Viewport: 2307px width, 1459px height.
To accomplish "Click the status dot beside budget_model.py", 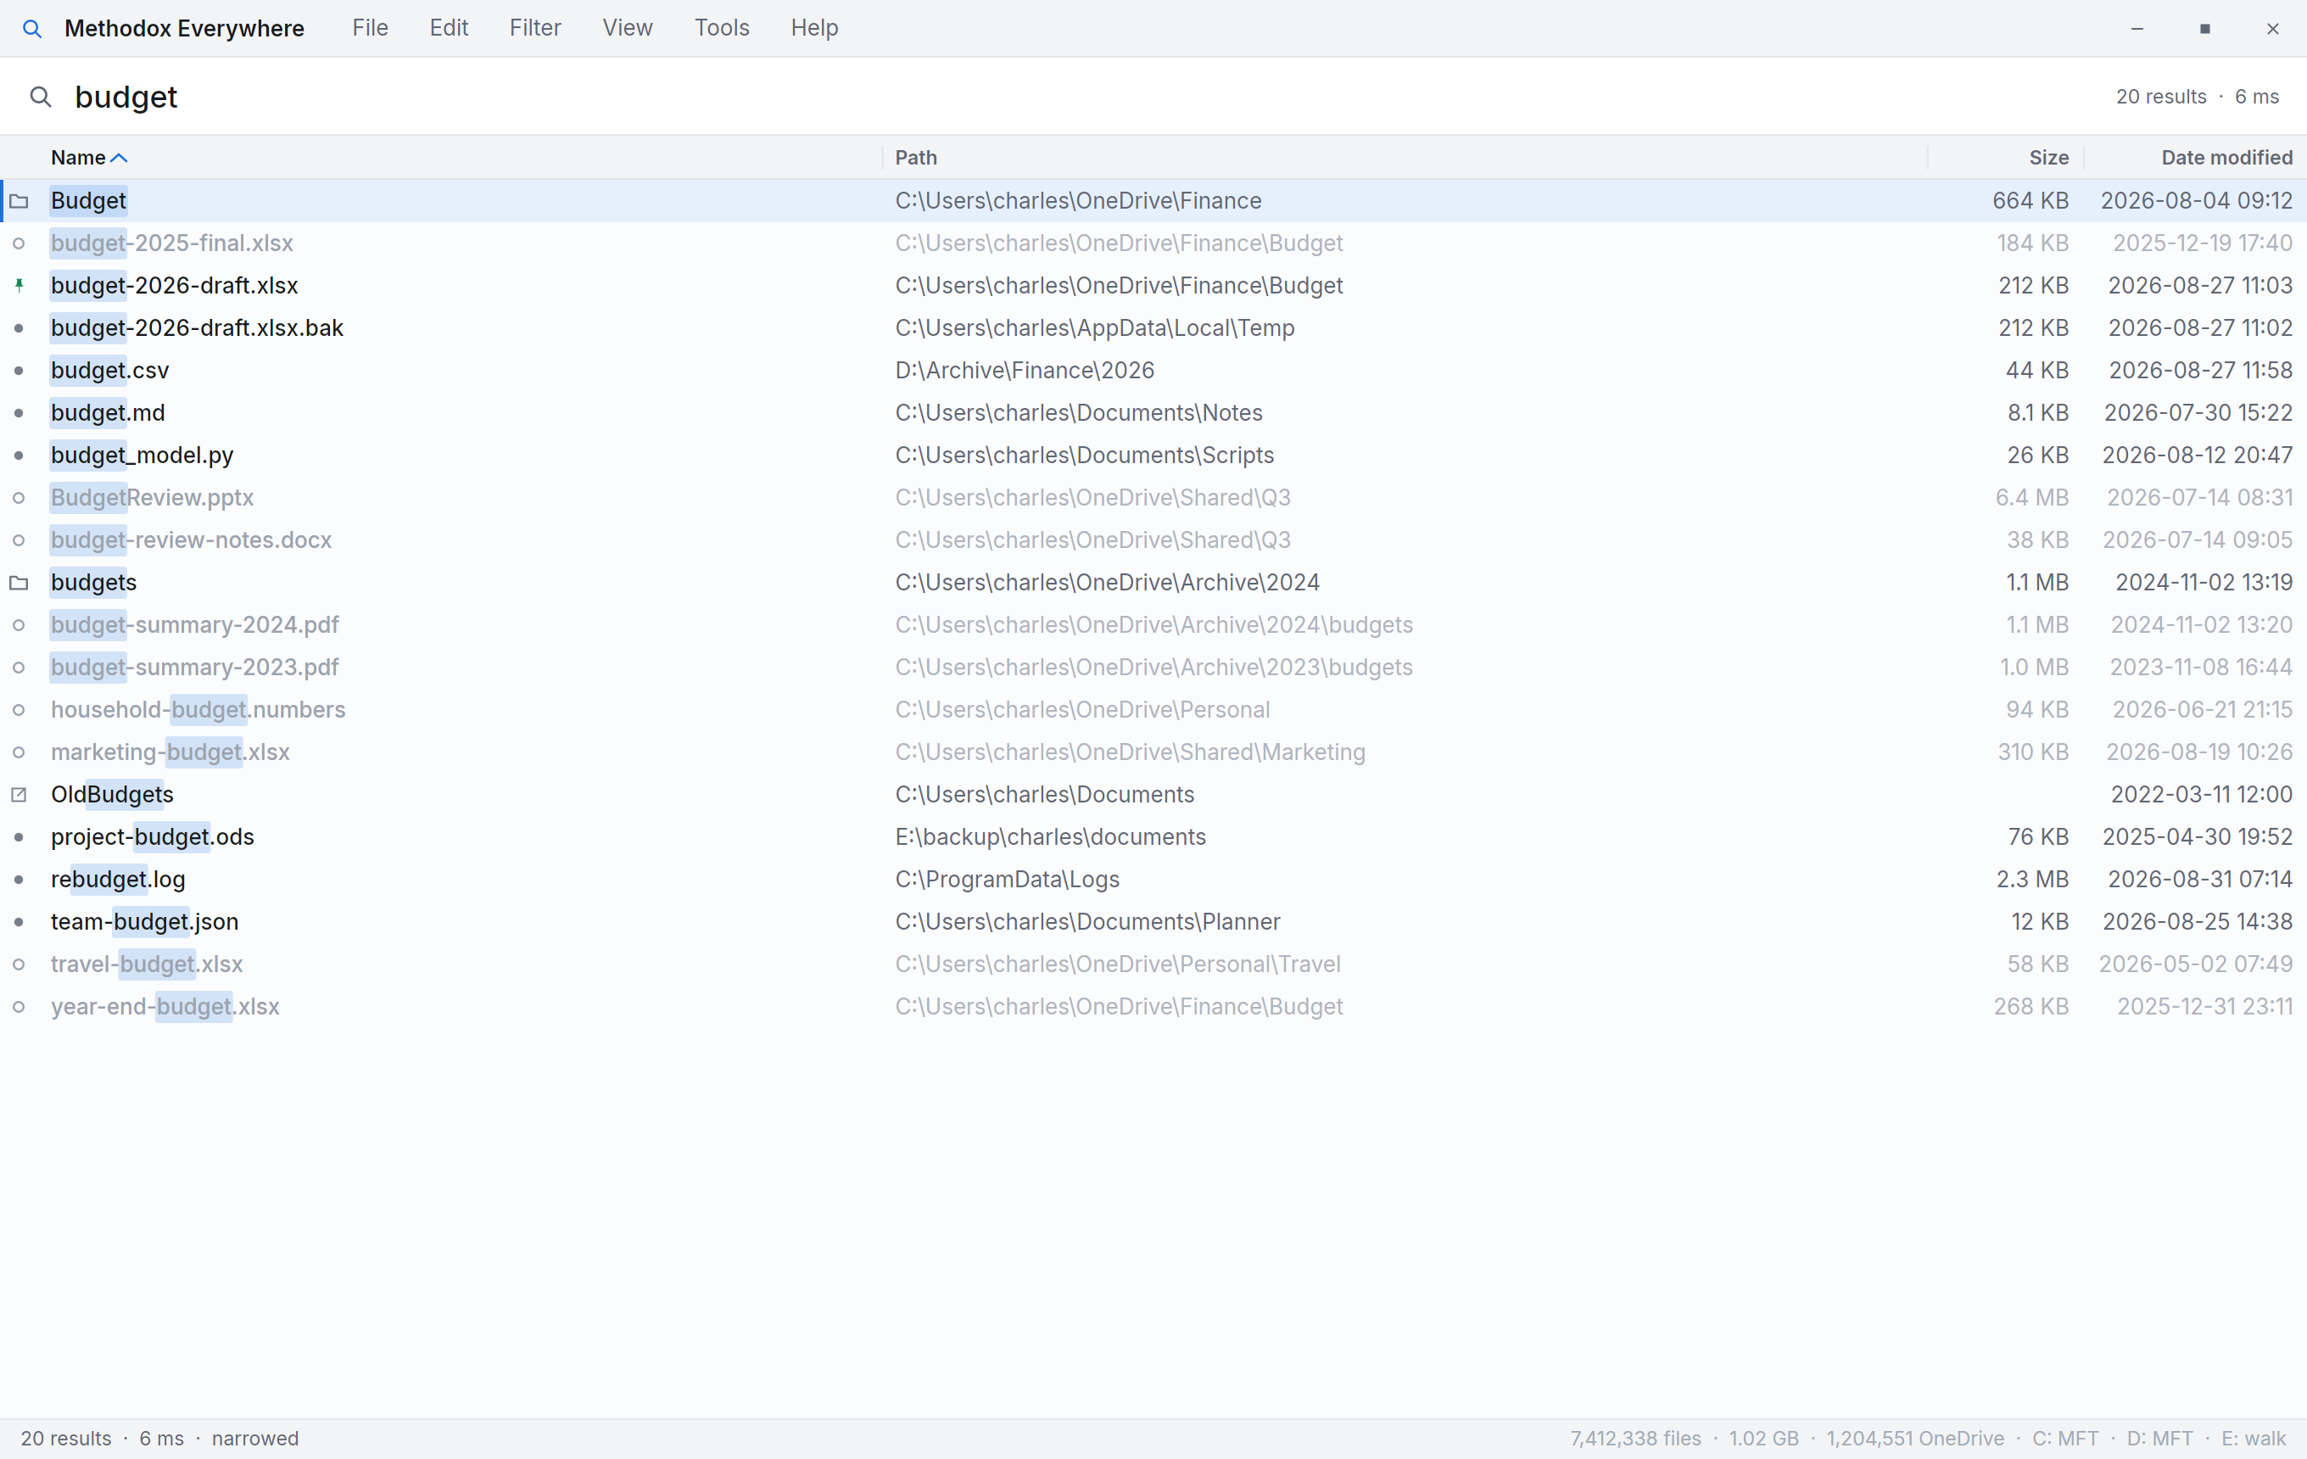I will coord(20,455).
